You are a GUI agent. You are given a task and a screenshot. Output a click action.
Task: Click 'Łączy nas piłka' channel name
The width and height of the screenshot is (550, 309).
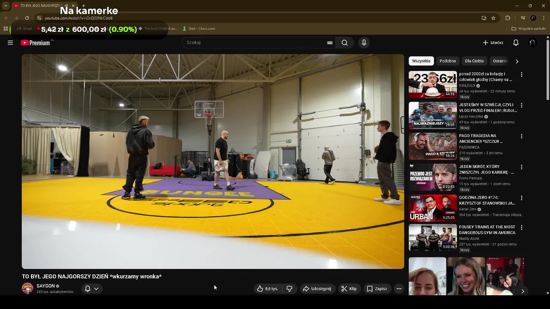[471, 116]
